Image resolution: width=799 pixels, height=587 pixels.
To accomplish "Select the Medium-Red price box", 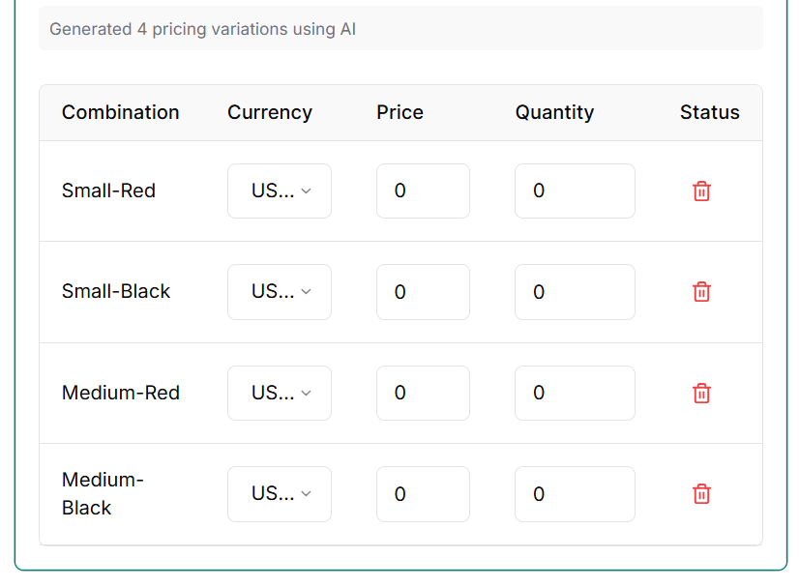I will 423,393.
